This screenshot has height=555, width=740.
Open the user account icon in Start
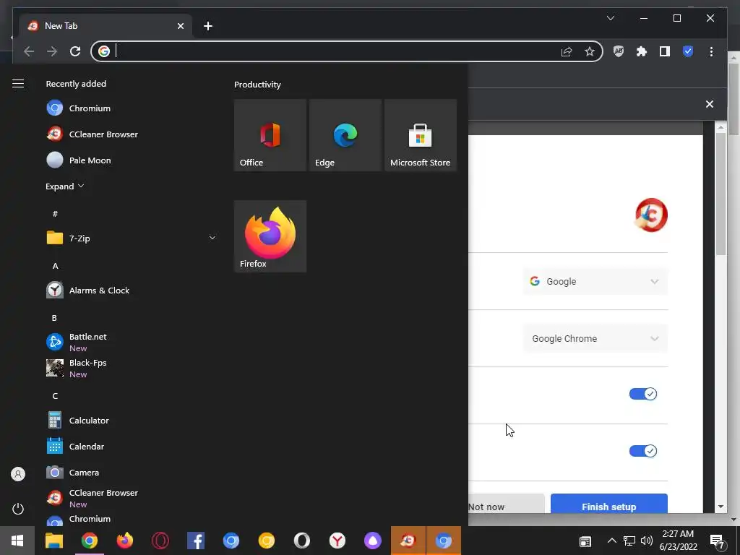click(18, 474)
